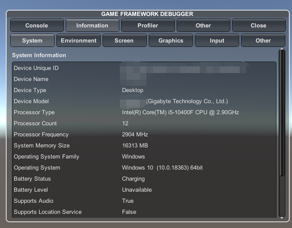Click the 16313 MB memory size value

135,146
